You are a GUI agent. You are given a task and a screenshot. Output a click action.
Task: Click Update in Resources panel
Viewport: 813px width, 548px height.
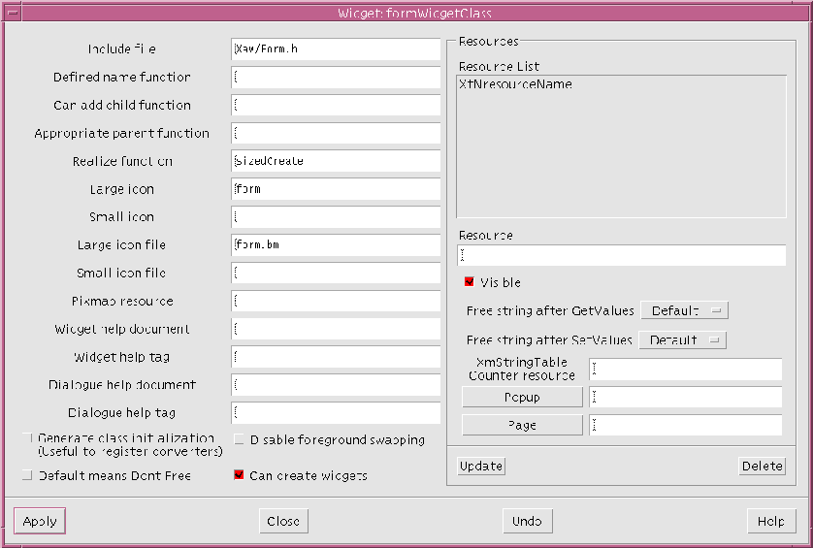481,466
